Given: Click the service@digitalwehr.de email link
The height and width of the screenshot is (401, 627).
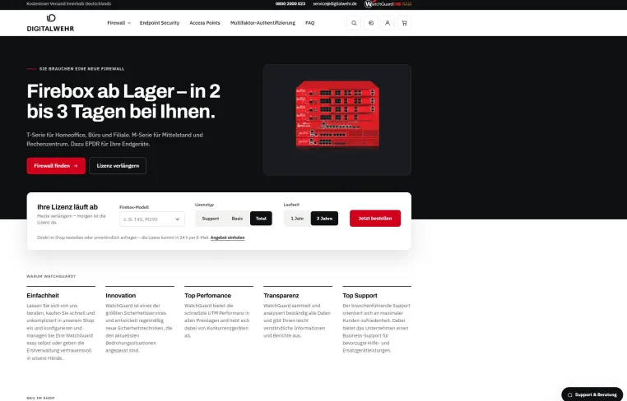Looking at the screenshot, I should [335, 3].
